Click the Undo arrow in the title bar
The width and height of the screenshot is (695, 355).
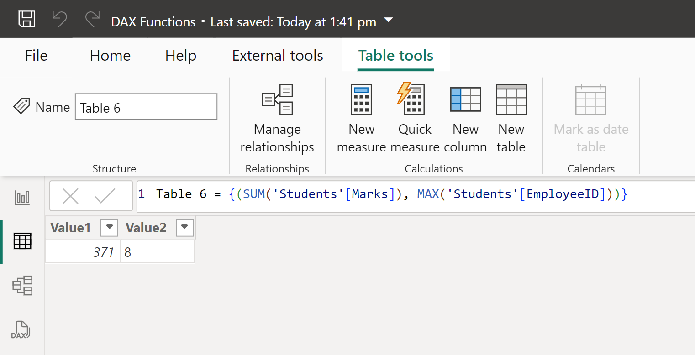click(59, 19)
